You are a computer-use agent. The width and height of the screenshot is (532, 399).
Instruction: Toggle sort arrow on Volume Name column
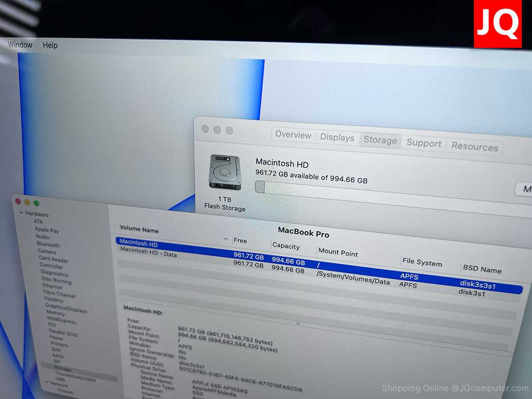(x=226, y=239)
